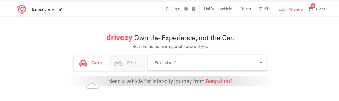Click the cart badge showing 0

pos(313,6)
